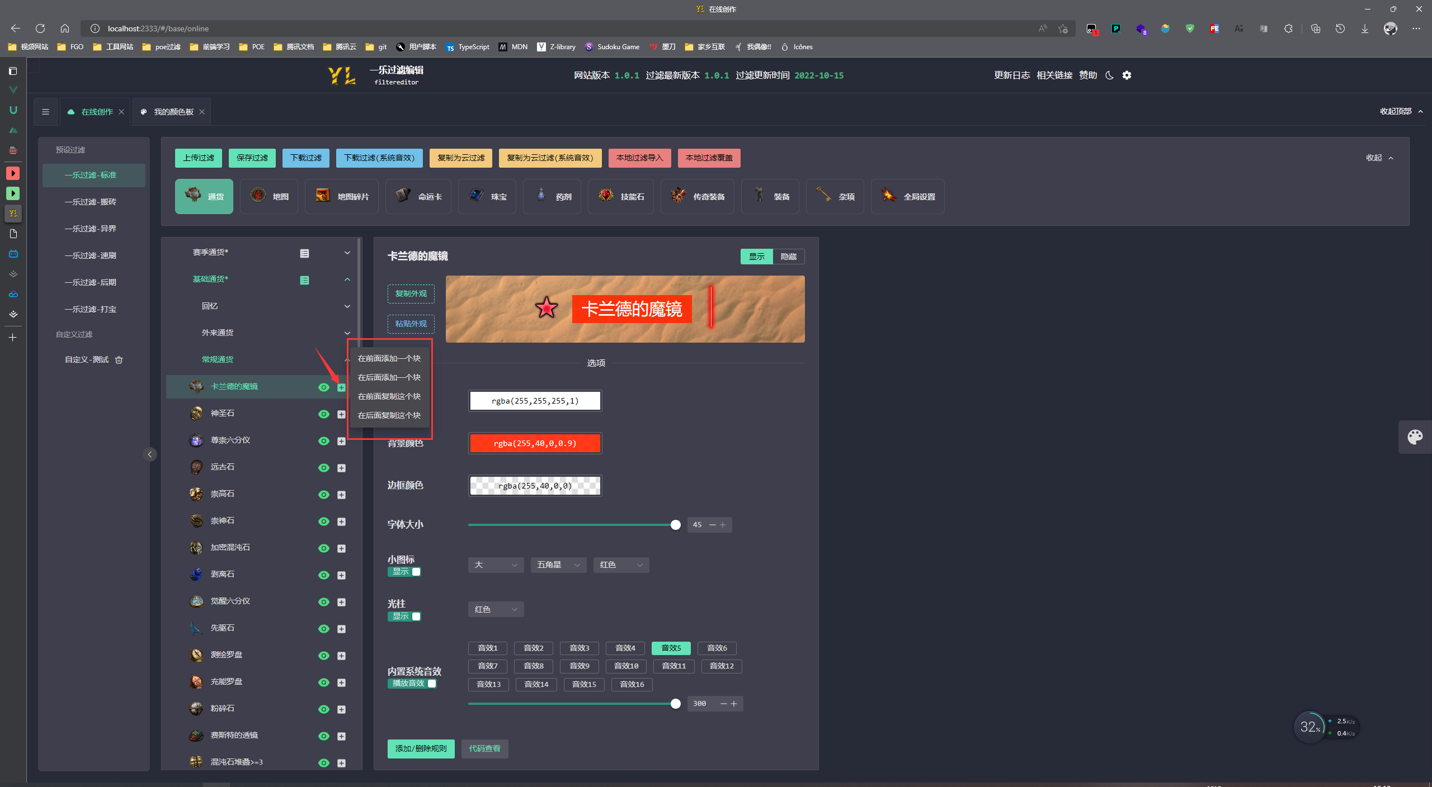Select the 隐藏 option for this item
The image size is (1432, 787).
coord(789,257)
